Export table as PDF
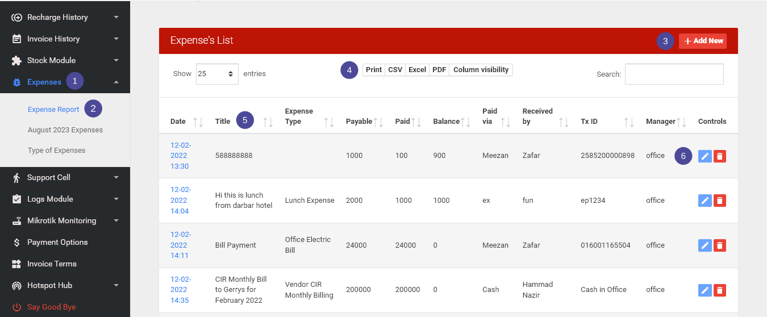 click(x=439, y=70)
